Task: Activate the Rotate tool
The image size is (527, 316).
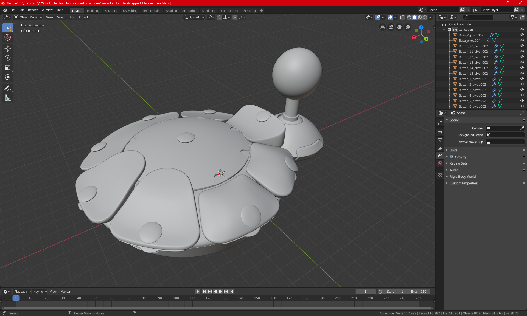Action: pos(8,58)
